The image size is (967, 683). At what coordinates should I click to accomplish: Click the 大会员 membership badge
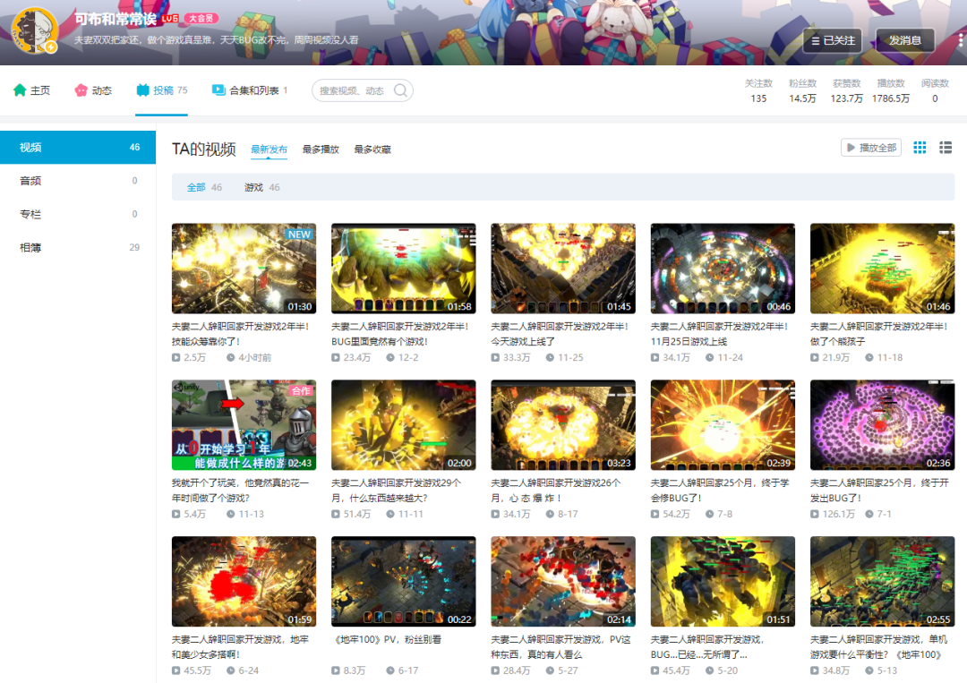click(202, 19)
